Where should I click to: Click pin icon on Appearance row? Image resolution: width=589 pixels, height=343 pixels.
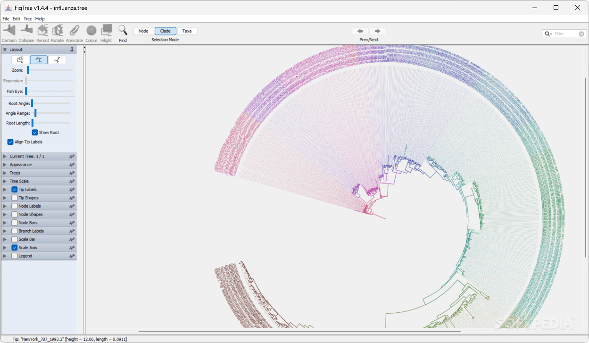click(x=72, y=165)
